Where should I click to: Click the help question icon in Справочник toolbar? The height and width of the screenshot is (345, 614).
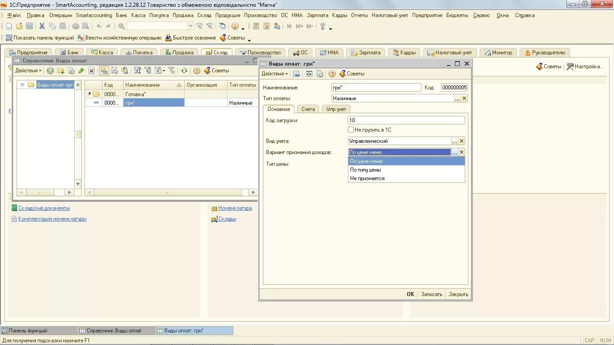point(197,71)
